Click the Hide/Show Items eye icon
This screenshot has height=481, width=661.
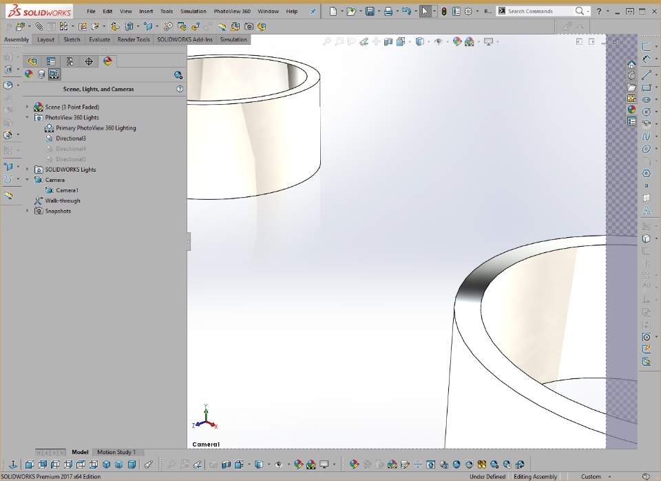[x=439, y=41]
